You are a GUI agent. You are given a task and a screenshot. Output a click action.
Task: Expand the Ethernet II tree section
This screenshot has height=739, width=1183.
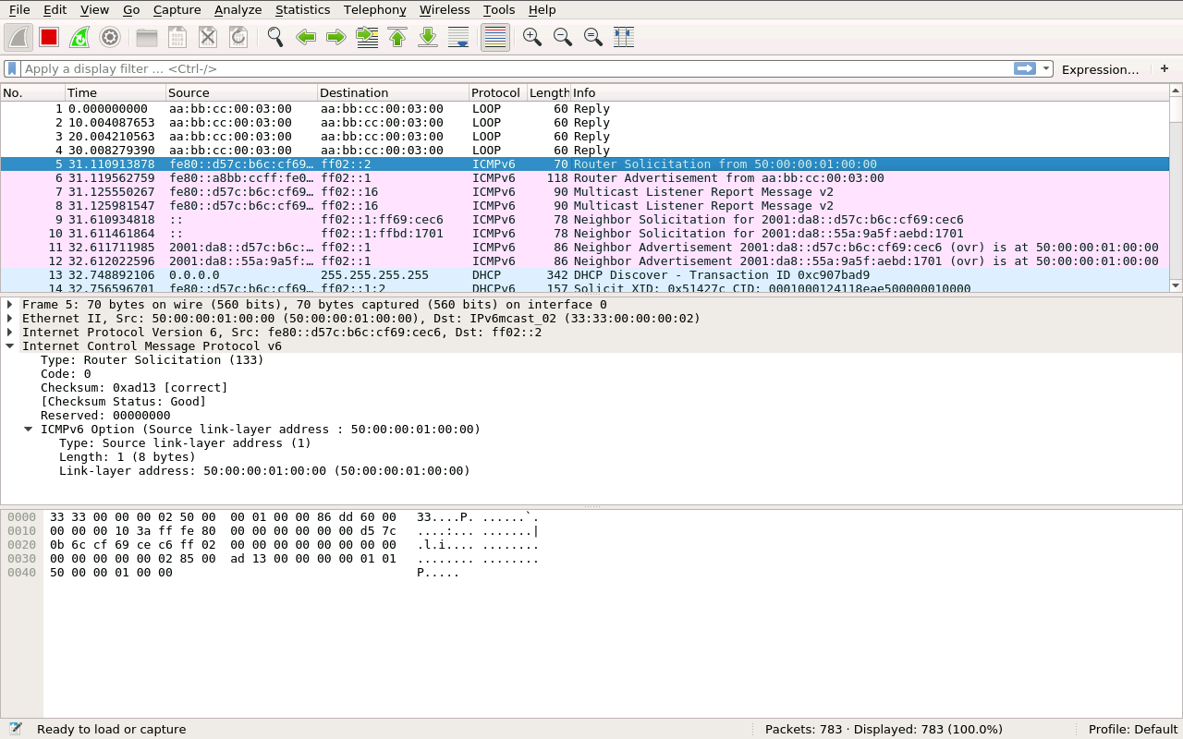tap(9, 319)
